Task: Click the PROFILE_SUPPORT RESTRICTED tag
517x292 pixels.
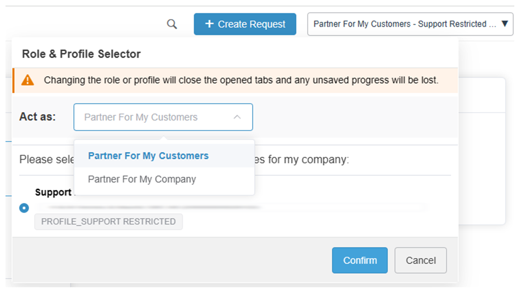Action: click(x=108, y=222)
